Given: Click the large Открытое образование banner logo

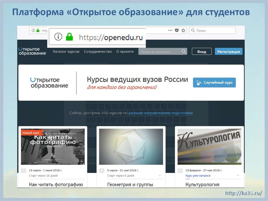Looking at the screenshot, I should tap(49, 83).
